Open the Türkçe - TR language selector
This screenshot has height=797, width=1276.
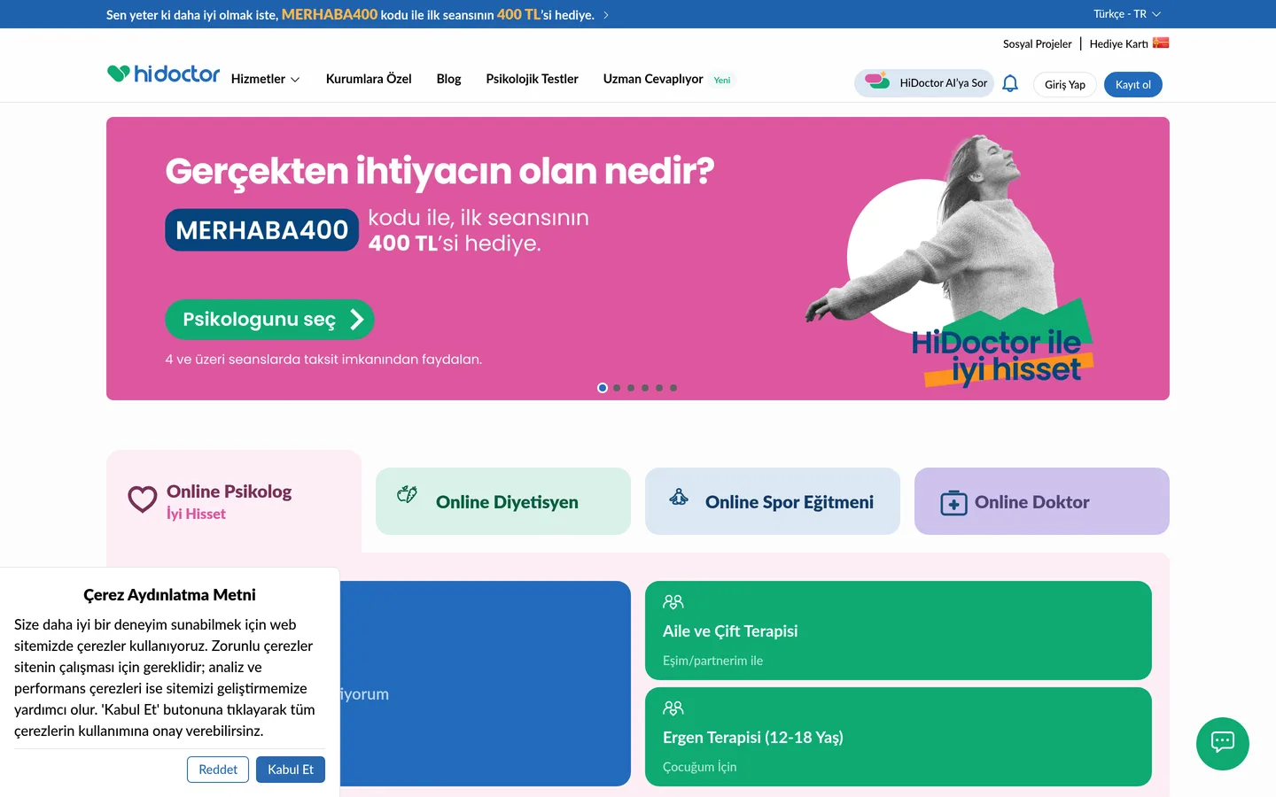tap(1126, 14)
